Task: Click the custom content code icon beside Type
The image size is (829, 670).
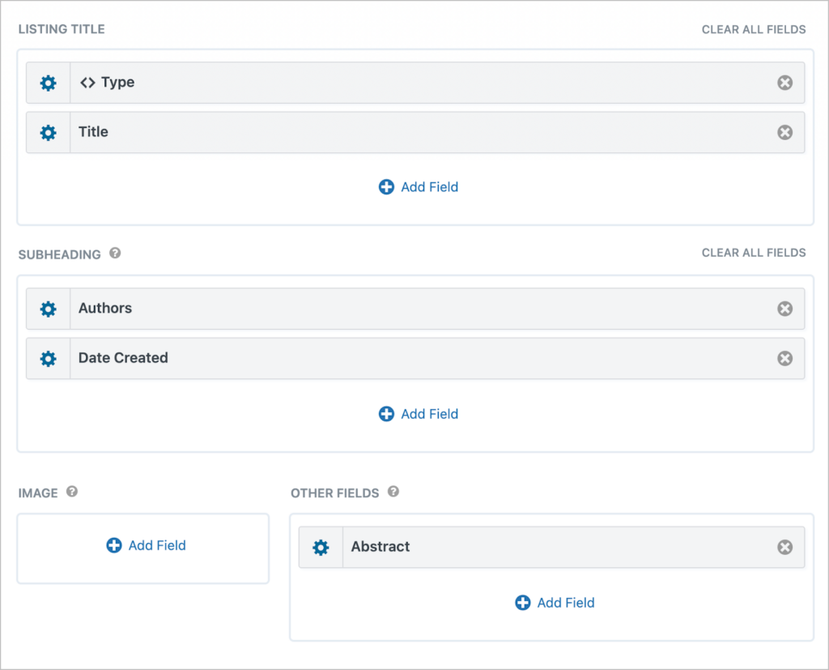Action: point(87,83)
